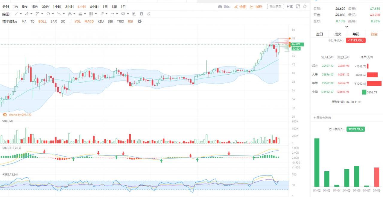Switch to the 成交 tab
This screenshot has width=383, height=197.
pos(338,34)
